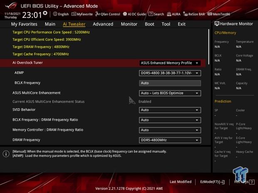Click Target CPU Performance Core Speed text
Viewport: 258px width, 193px height.
pos(51,32)
